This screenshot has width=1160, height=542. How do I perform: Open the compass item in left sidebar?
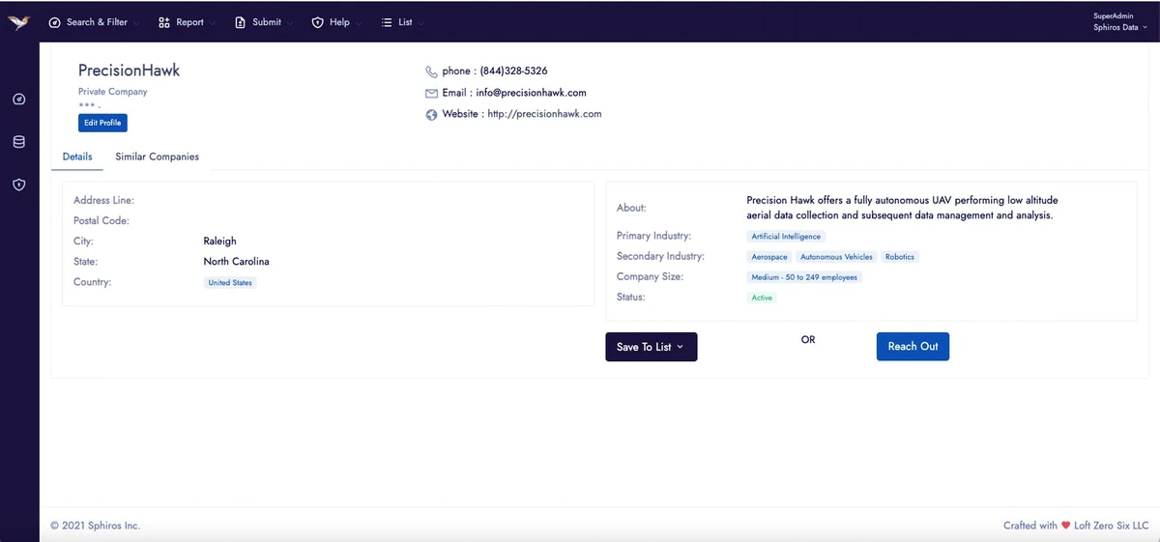pos(19,100)
